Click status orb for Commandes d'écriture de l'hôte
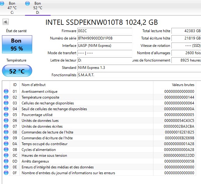The image size is (201, 184). tap(6, 138)
